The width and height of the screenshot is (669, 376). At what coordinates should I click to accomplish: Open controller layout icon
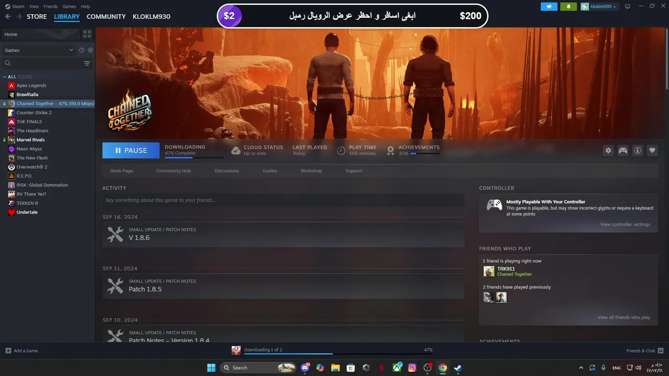point(623,150)
